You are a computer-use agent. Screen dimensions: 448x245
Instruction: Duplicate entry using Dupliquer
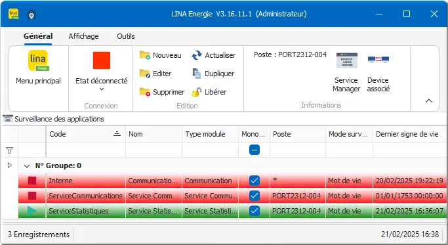pos(213,74)
